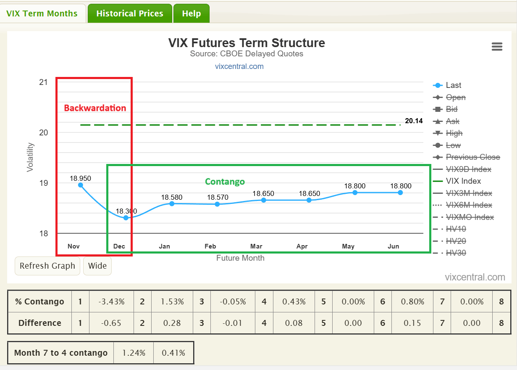This screenshot has width=517, height=370.
Task: Click the blue circle marker beside Last
Action: pos(438,85)
